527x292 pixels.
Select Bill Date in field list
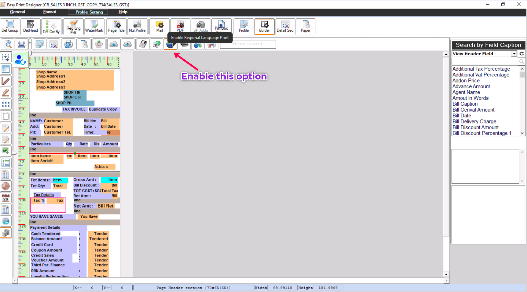(462, 116)
